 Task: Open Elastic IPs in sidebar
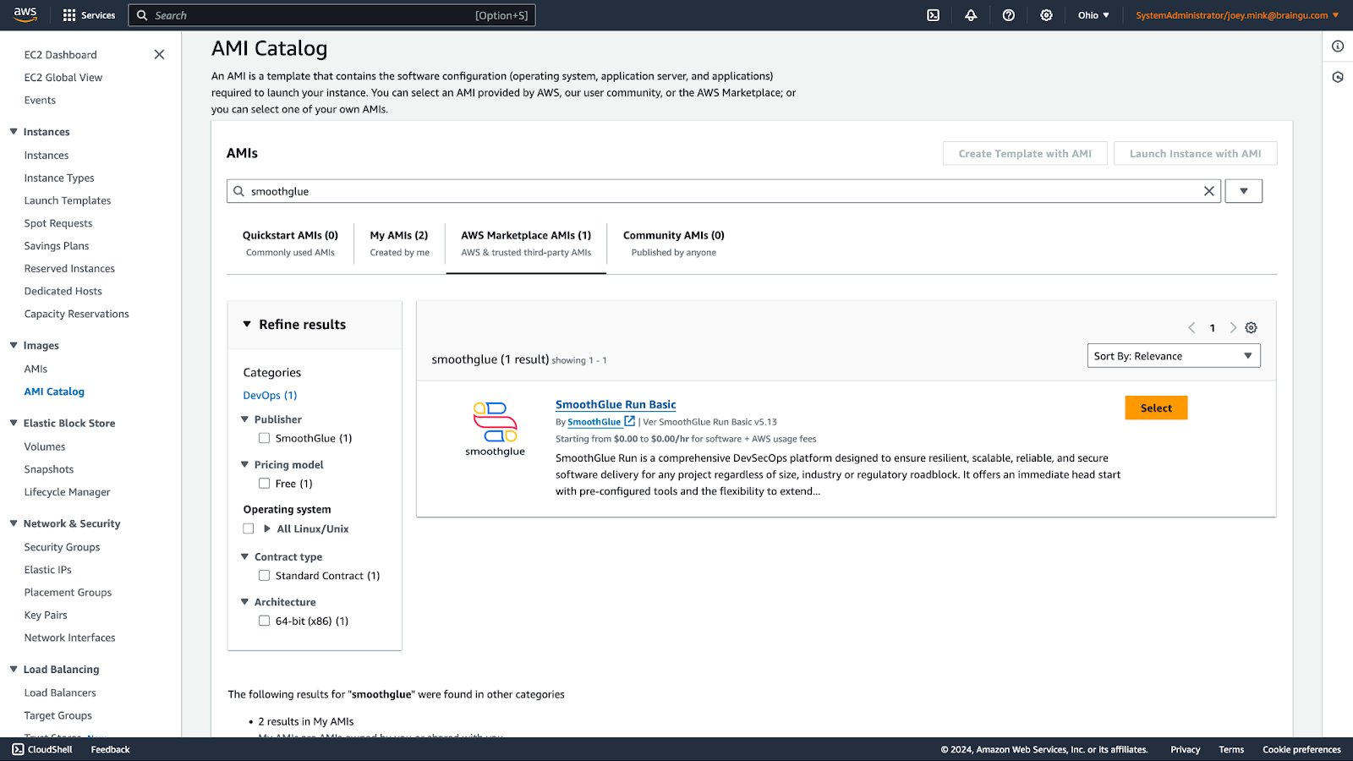tap(48, 570)
